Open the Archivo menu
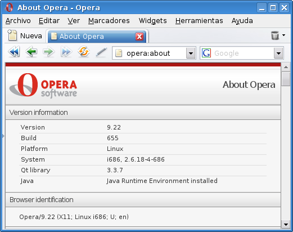293x232 pixels. click(x=18, y=21)
